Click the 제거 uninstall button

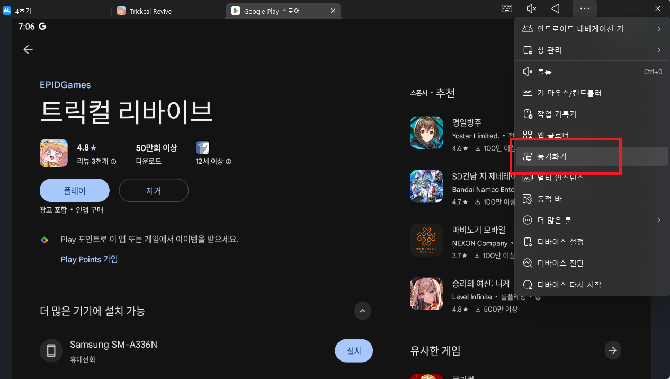tap(154, 190)
